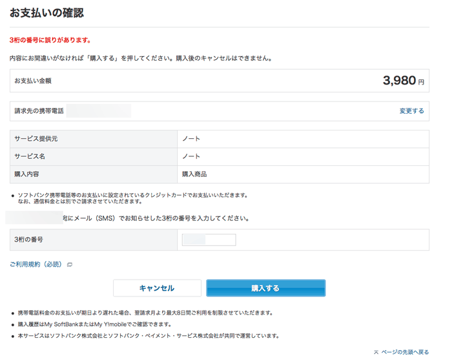
Task: Select the 購入内容 table cell
Action: (x=94, y=174)
